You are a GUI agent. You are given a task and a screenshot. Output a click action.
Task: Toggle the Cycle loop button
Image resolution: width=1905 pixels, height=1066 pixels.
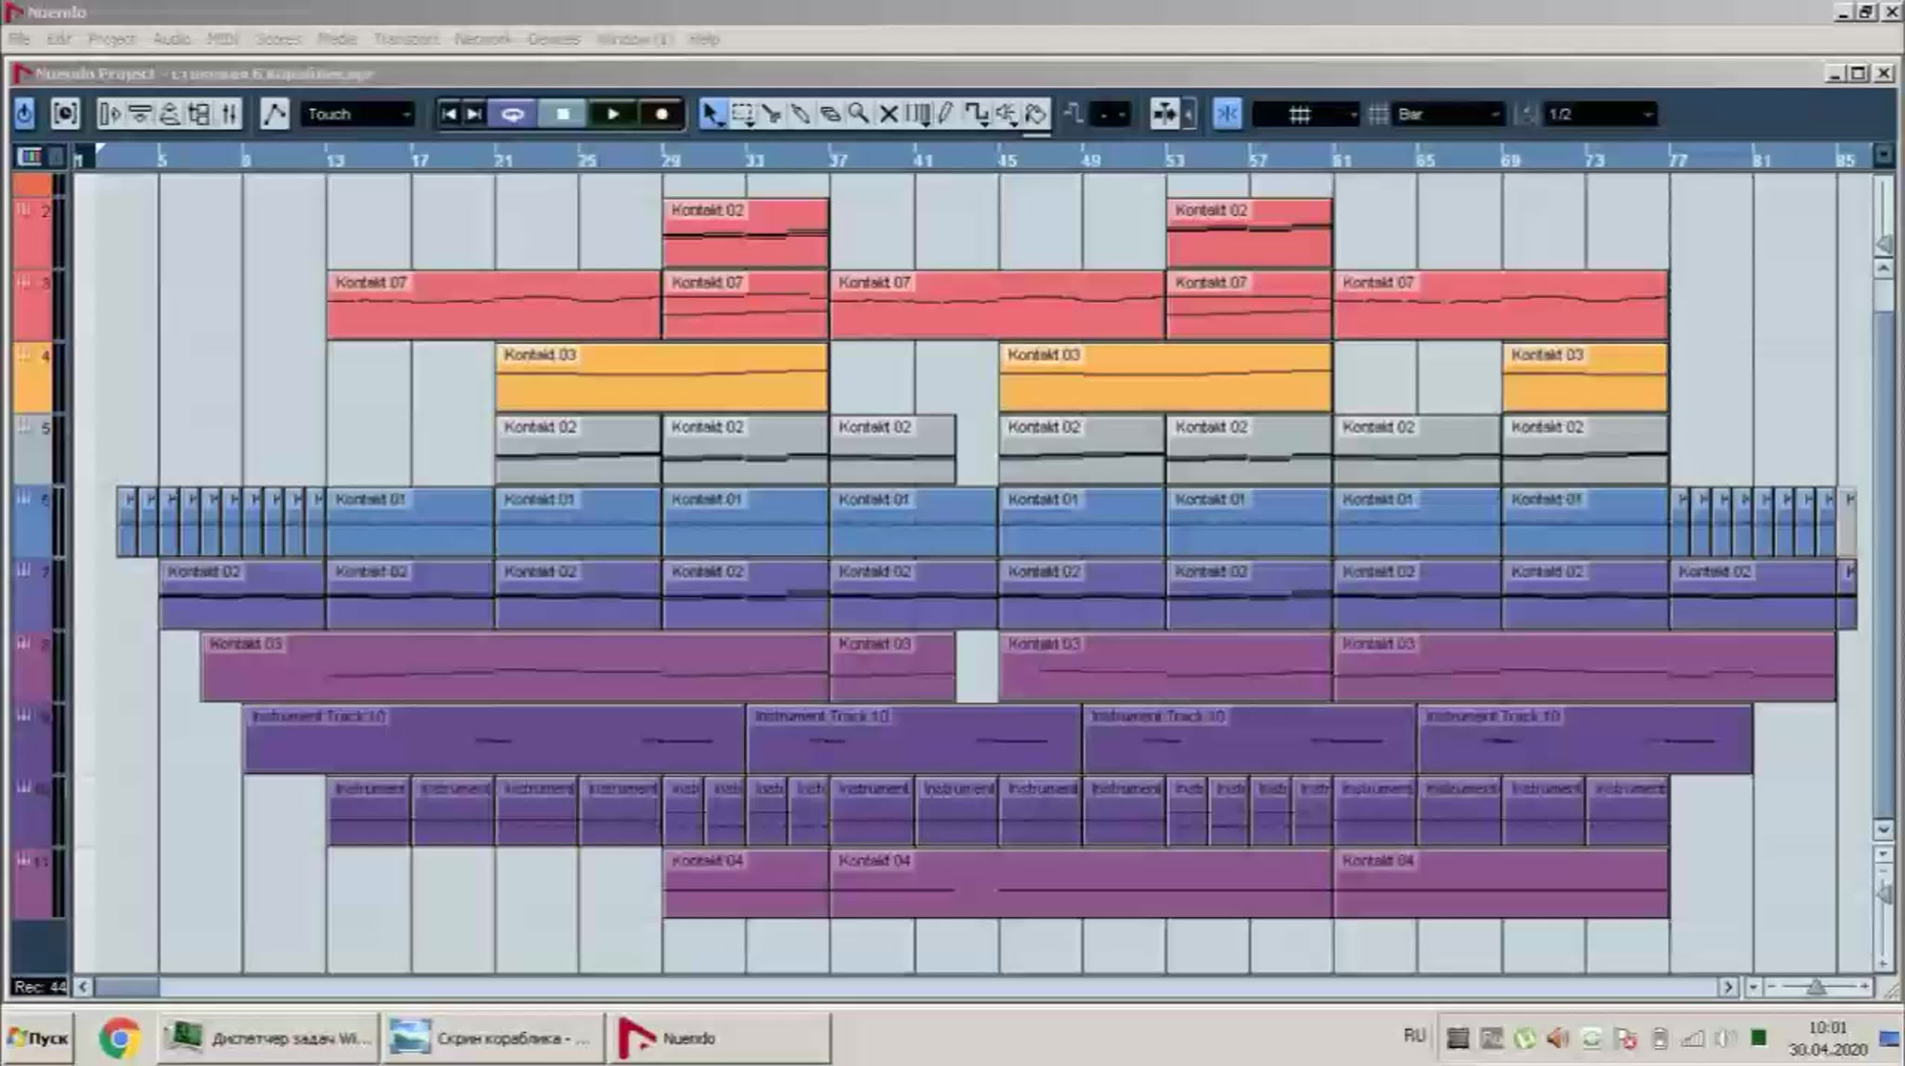(513, 114)
